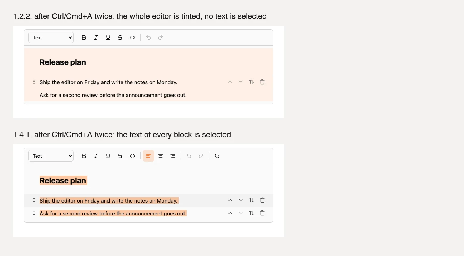The height and width of the screenshot is (256, 464).
Task: Click Undo in the 1.4.1 editor toolbar
Action: (x=189, y=156)
